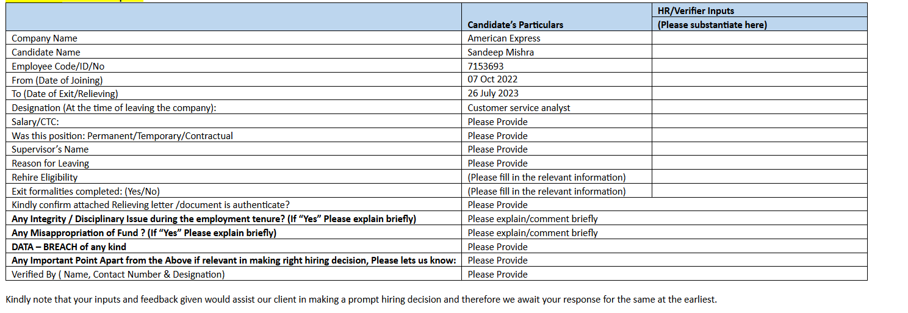Click the HR input cell for Candidate Name
This screenshot has width=908, height=313.
pos(759,52)
